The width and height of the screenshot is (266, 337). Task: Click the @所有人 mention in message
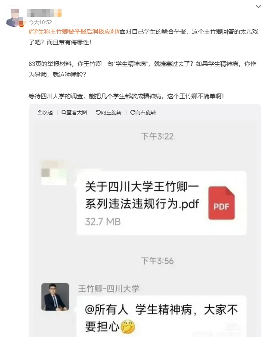tap(106, 310)
